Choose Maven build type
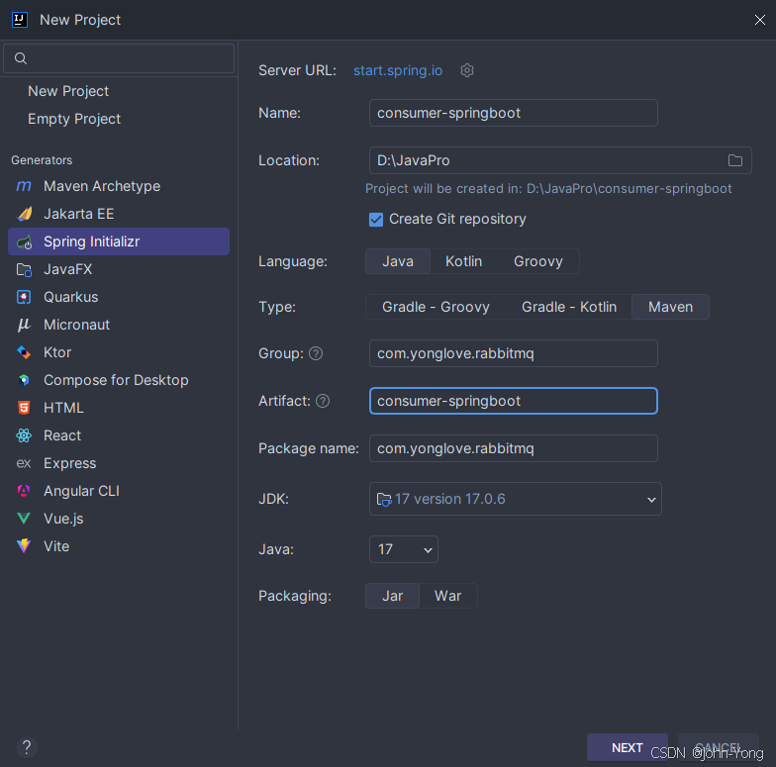 coord(670,307)
